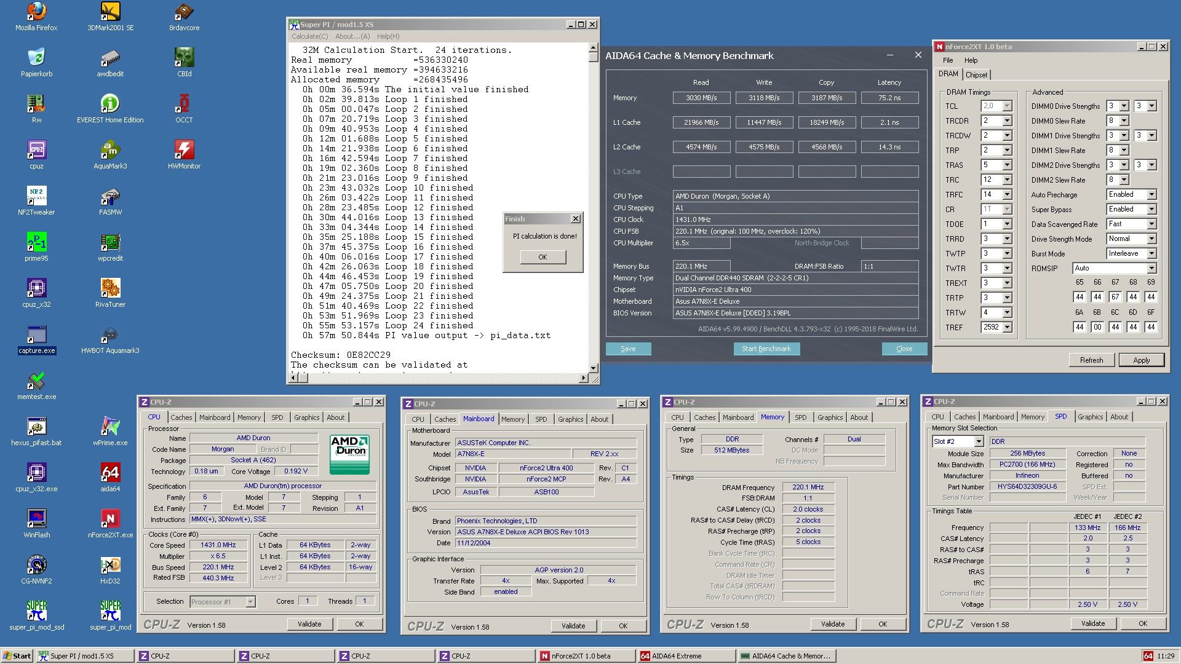The width and height of the screenshot is (1181, 664).
Task: Switch to Caches tab in first CPU-Z window
Action: pos(181,417)
